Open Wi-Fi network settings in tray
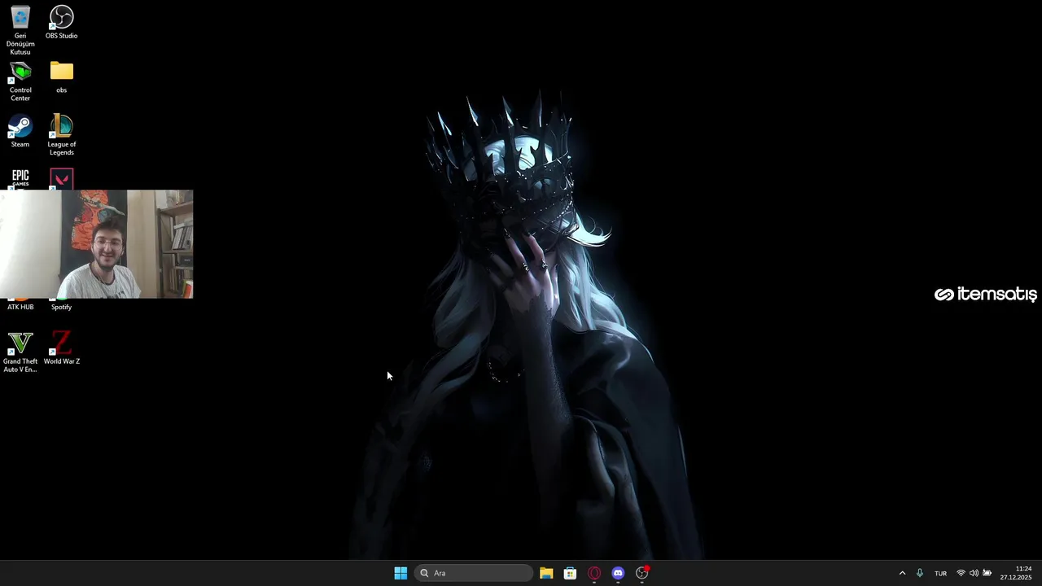Image resolution: width=1042 pixels, height=586 pixels. [961, 573]
